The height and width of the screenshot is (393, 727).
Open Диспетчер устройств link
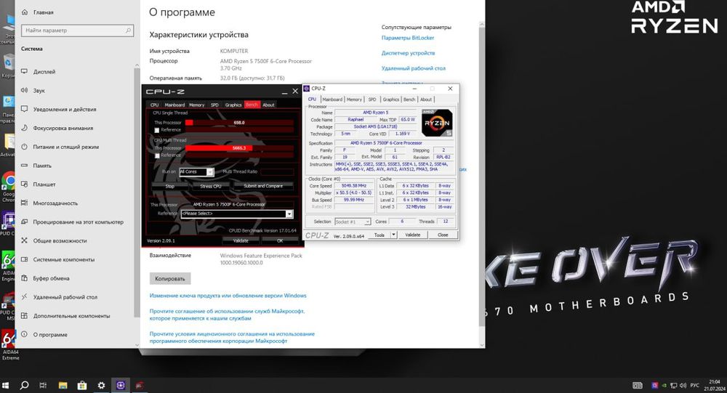408,53
